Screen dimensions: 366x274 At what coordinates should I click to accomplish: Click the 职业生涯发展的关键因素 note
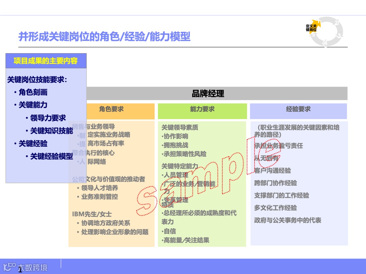297,131
